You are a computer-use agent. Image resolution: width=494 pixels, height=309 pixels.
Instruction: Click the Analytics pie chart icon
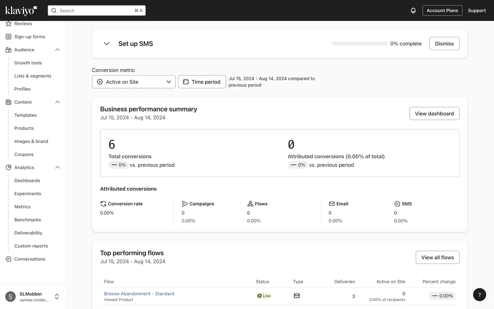click(8, 167)
